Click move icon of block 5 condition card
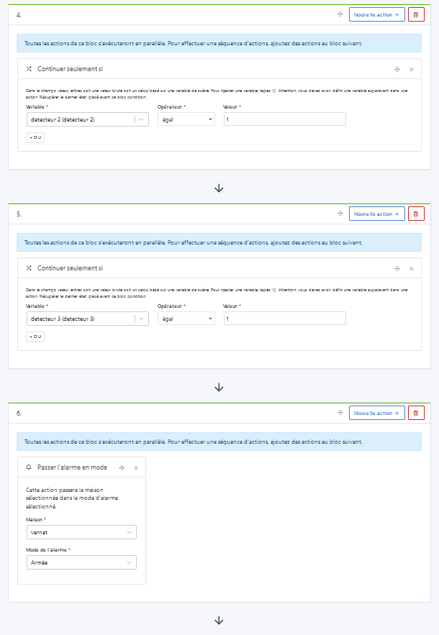The width and height of the screenshot is (439, 635). coord(397,269)
